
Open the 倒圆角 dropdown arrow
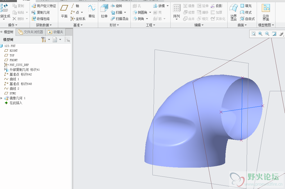pyautogui.click(x=150, y=12)
